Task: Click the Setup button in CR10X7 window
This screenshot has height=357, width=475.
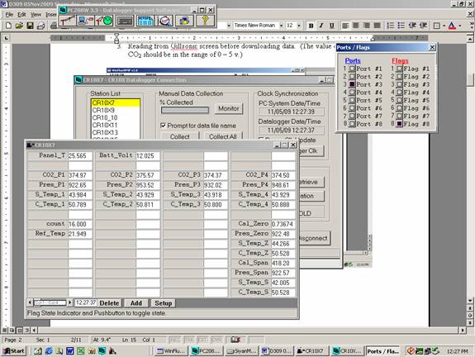Action: pos(164,303)
